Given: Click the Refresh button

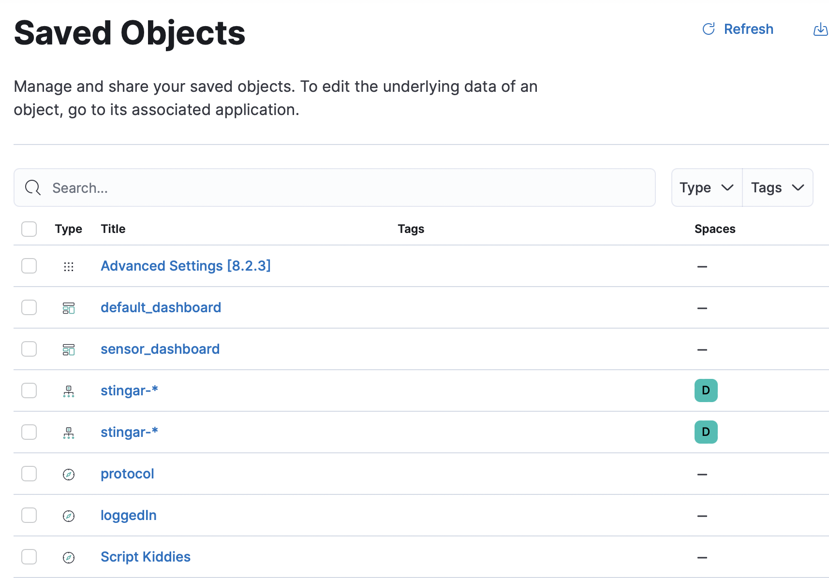Looking at the screenshot, I should click(x=738, y=29).
